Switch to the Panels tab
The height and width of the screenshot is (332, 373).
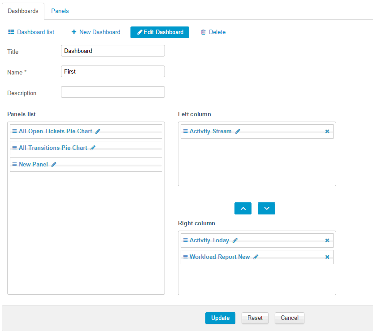pos(60,11)
